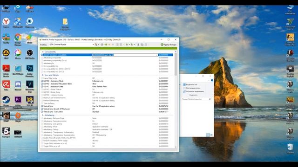Click the Fixed Refresh Rate value
Image resolution: width=298 pixels, height=167 pixels.
click(99, 87)
